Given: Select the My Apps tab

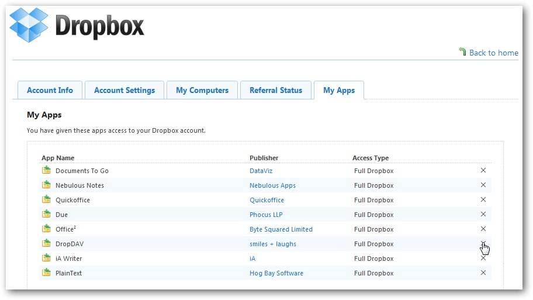Looking at the screenshot, I should [339, 90].
